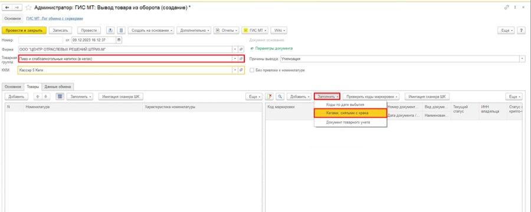Open calendar picker in date field

tap(119, 40)
